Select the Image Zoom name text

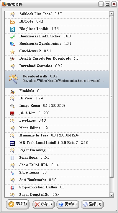pyautogui.click(x=29, y=106)
